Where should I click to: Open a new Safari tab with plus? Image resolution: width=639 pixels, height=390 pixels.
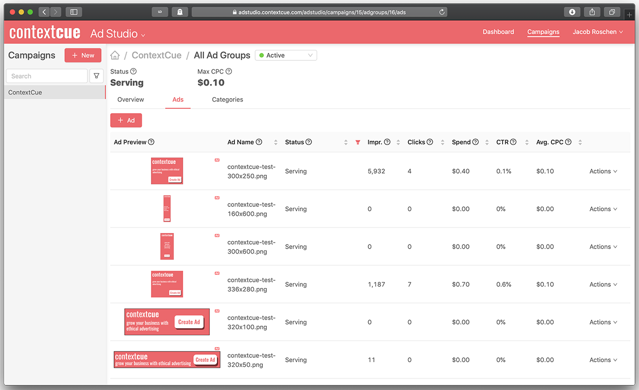(x=629, y=15)
